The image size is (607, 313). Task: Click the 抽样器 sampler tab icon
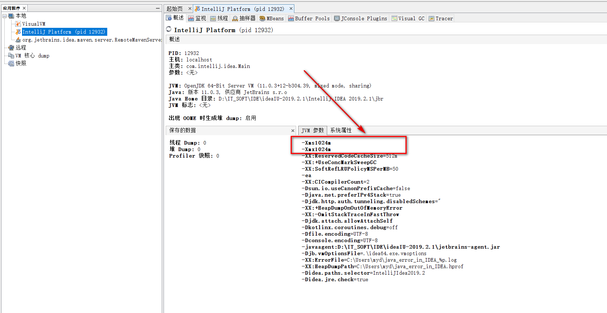click(x=235, y=18)
